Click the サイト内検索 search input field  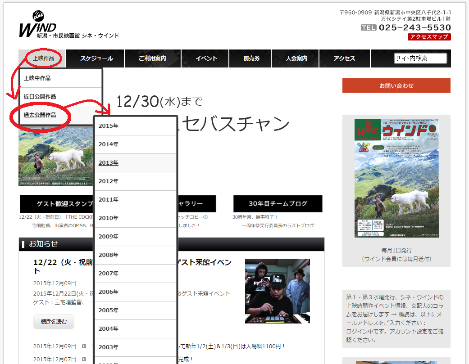(420, 58)
